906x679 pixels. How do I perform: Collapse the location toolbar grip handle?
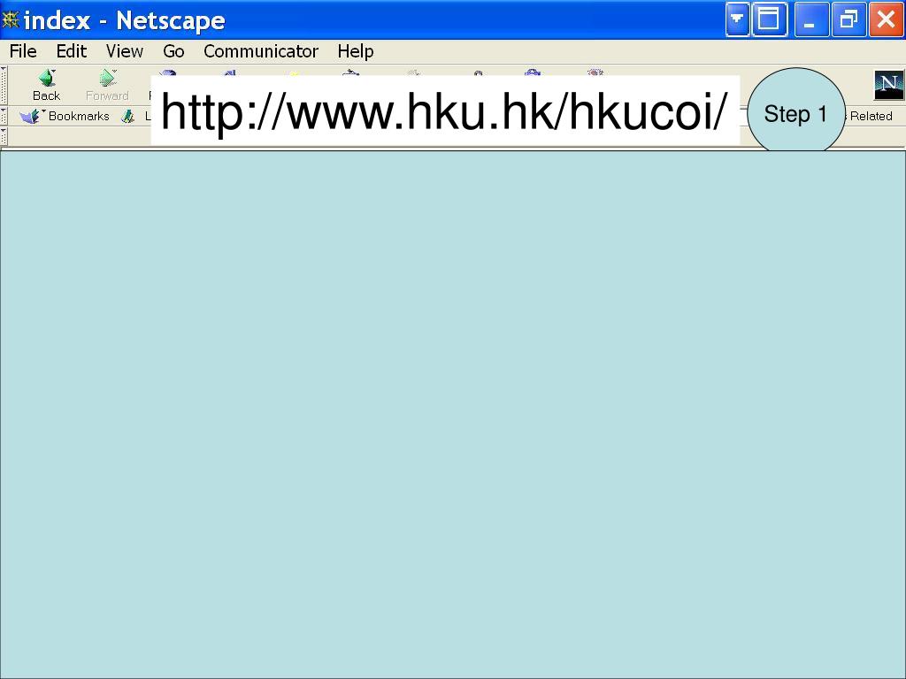tap(4, 116)
